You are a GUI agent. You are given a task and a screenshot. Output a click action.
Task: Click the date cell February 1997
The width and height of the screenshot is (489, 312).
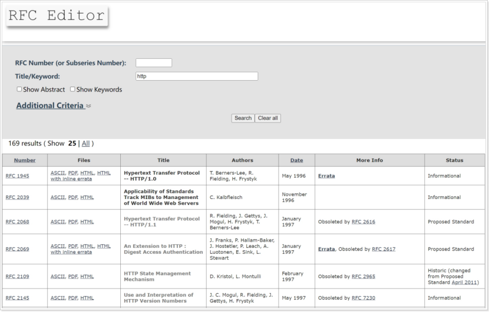pos(293,277)
